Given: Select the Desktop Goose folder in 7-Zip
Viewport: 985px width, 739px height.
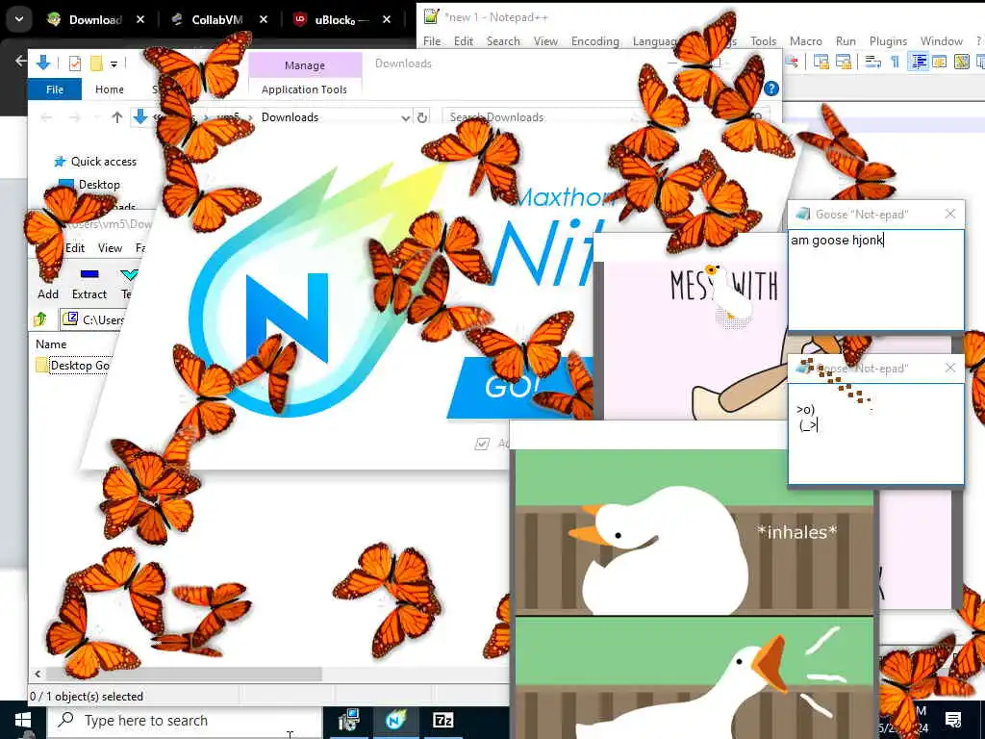Looking at the screenshot, I should click(72, 366).
